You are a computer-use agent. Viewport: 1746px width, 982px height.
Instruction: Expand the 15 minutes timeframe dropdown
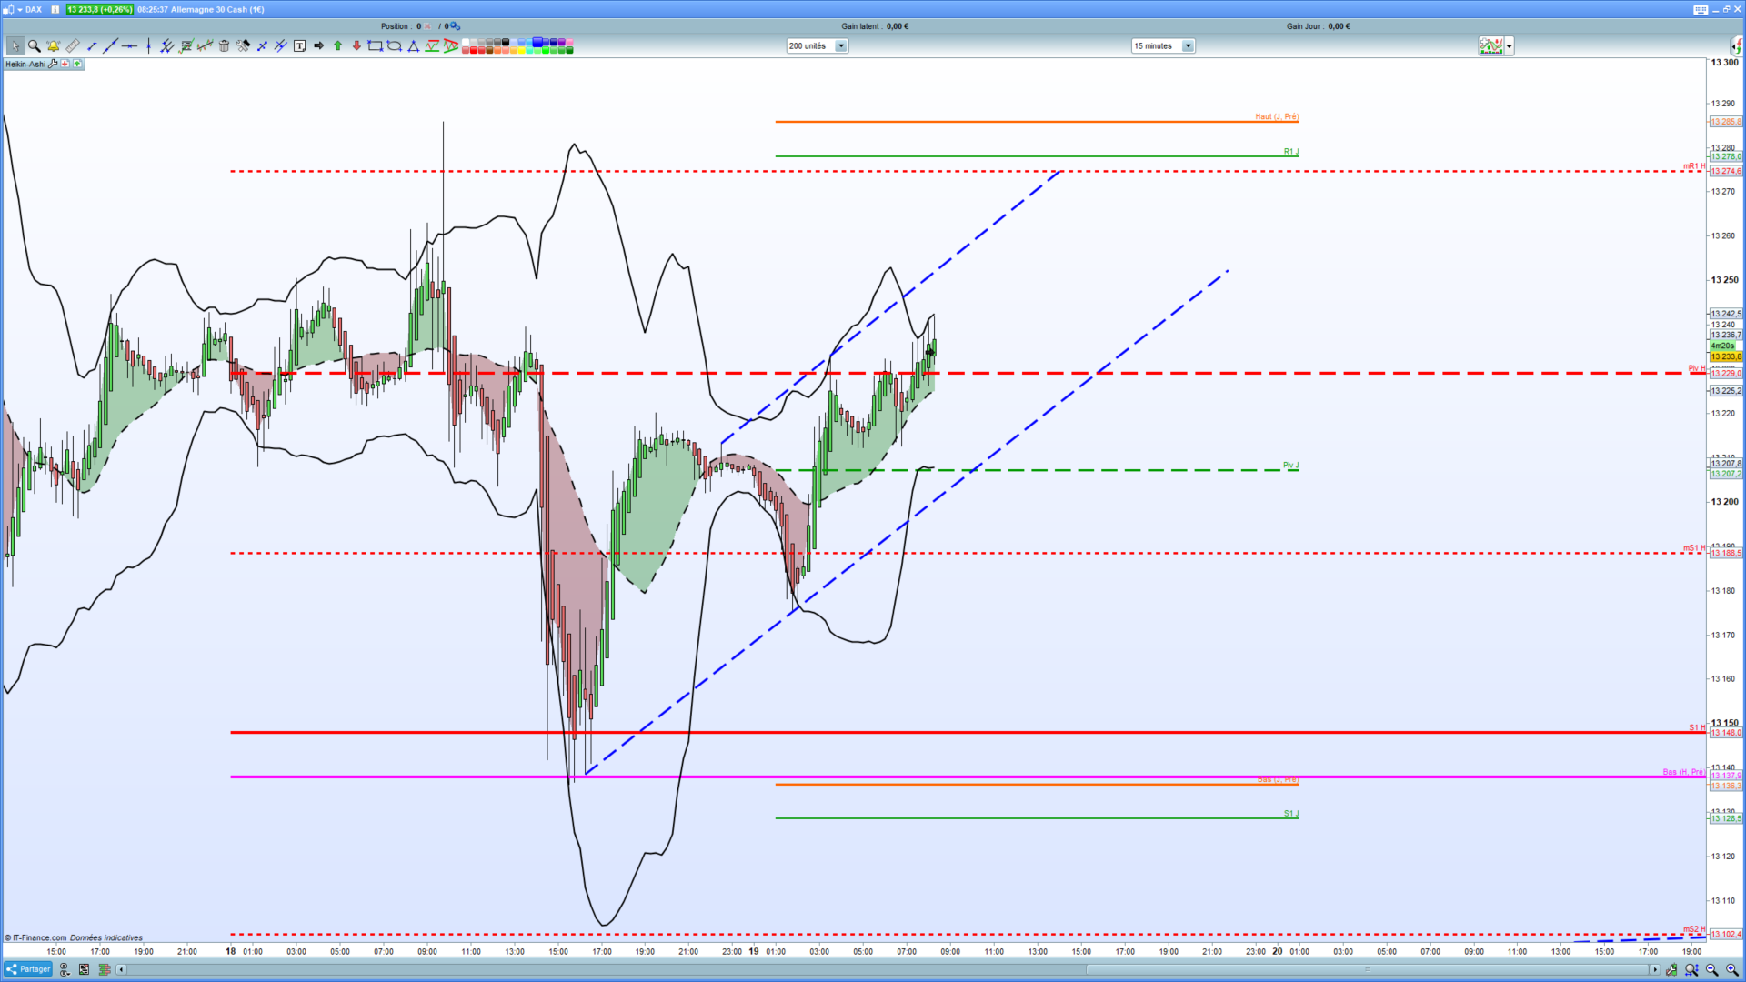(x=1188, y=45)
